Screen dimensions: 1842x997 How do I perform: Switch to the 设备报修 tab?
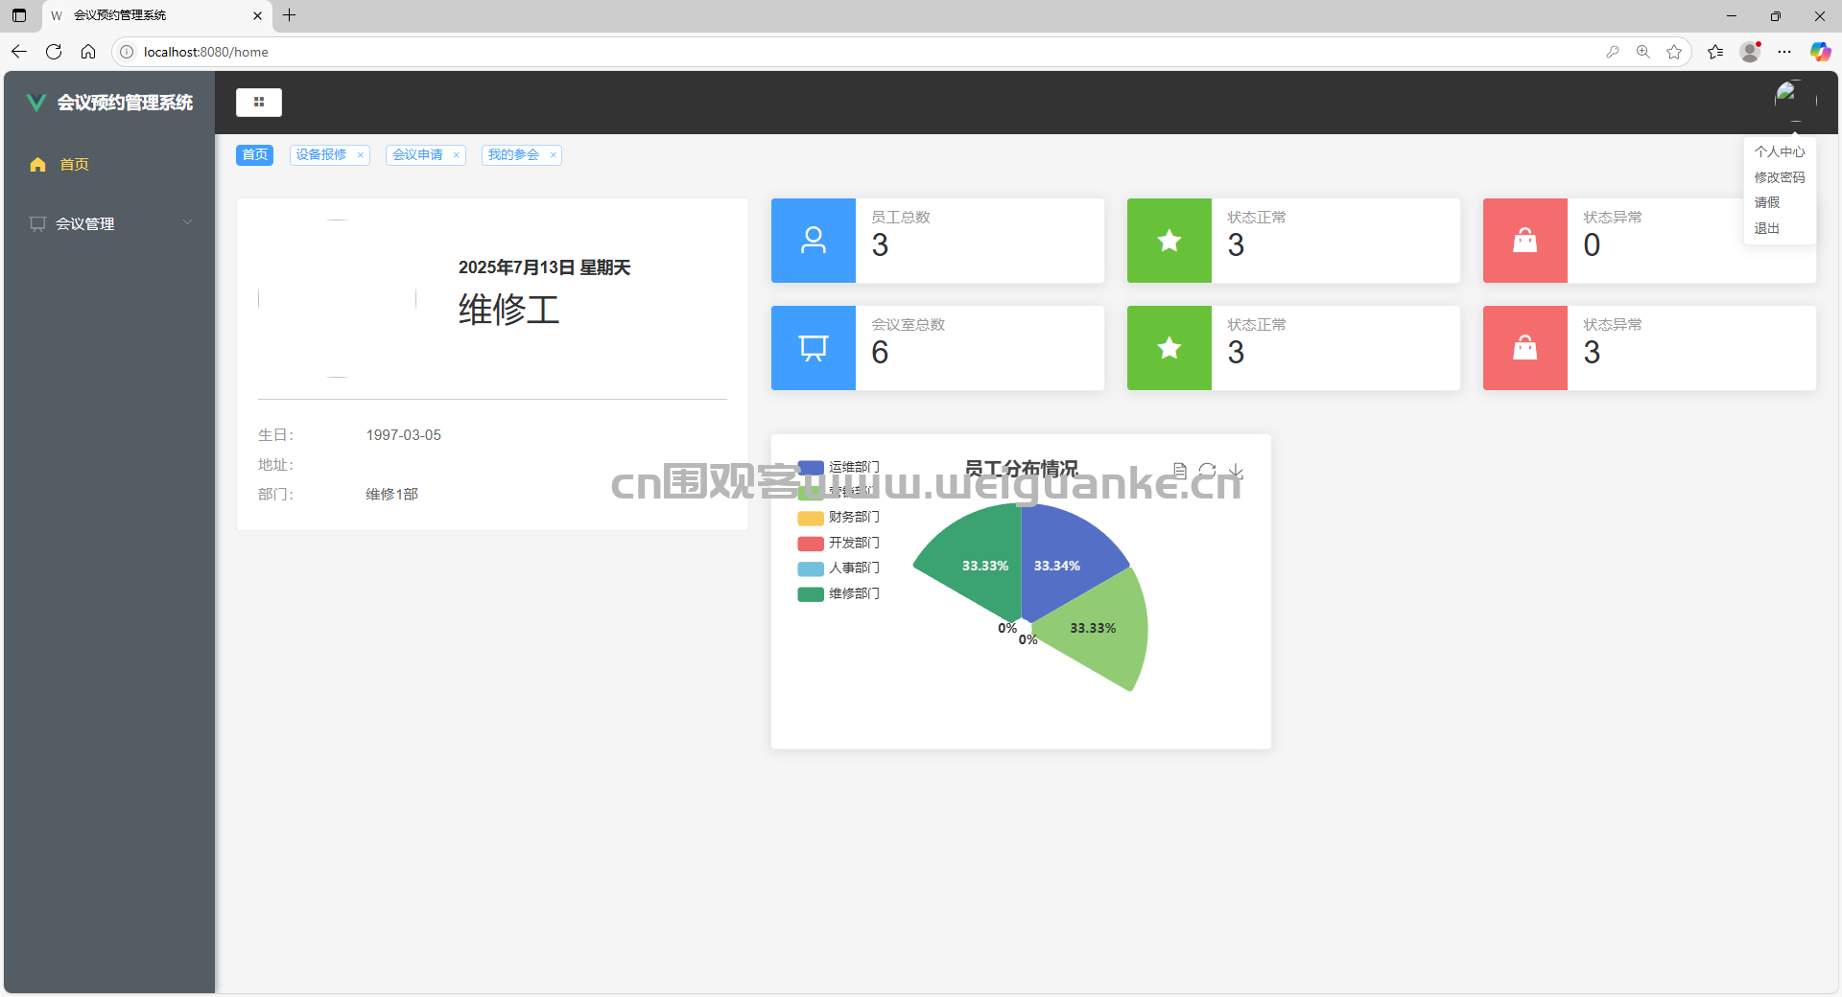pos(320,155)
